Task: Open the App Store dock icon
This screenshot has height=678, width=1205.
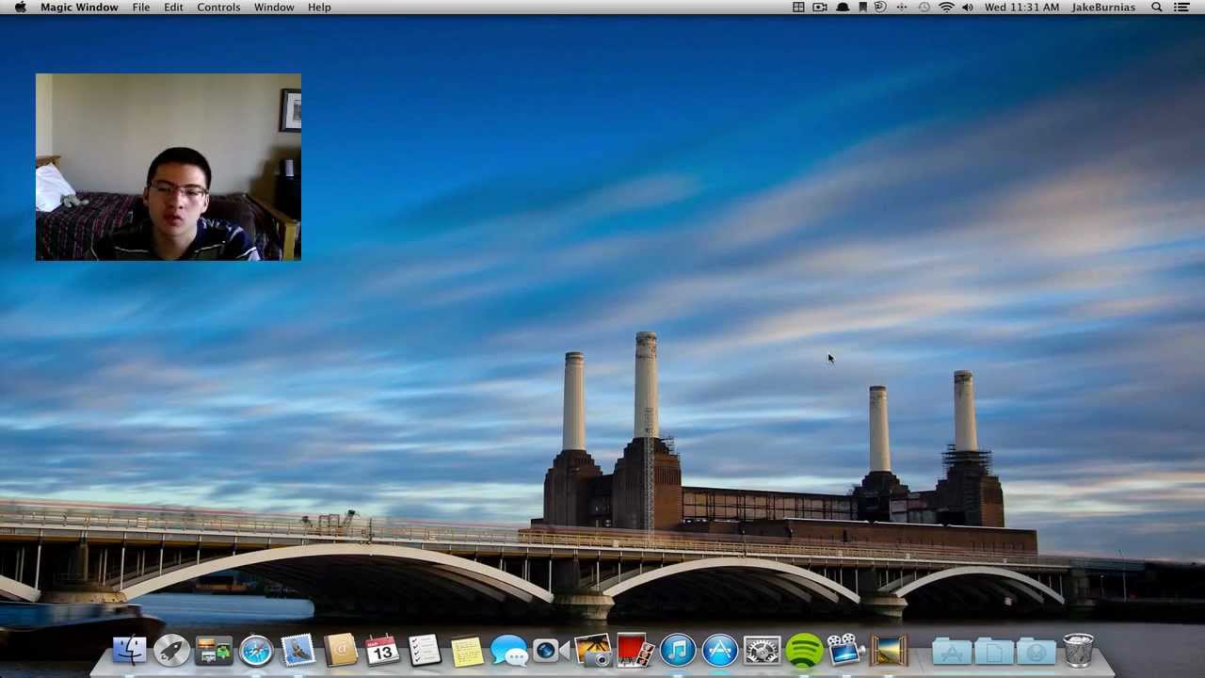Action: tap(720, 650)
